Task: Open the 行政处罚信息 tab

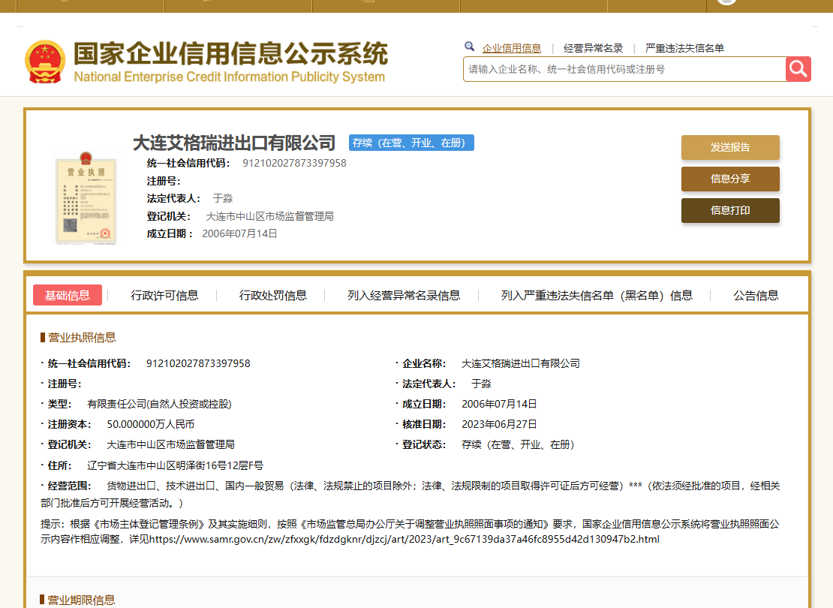Action: (272, 295)
